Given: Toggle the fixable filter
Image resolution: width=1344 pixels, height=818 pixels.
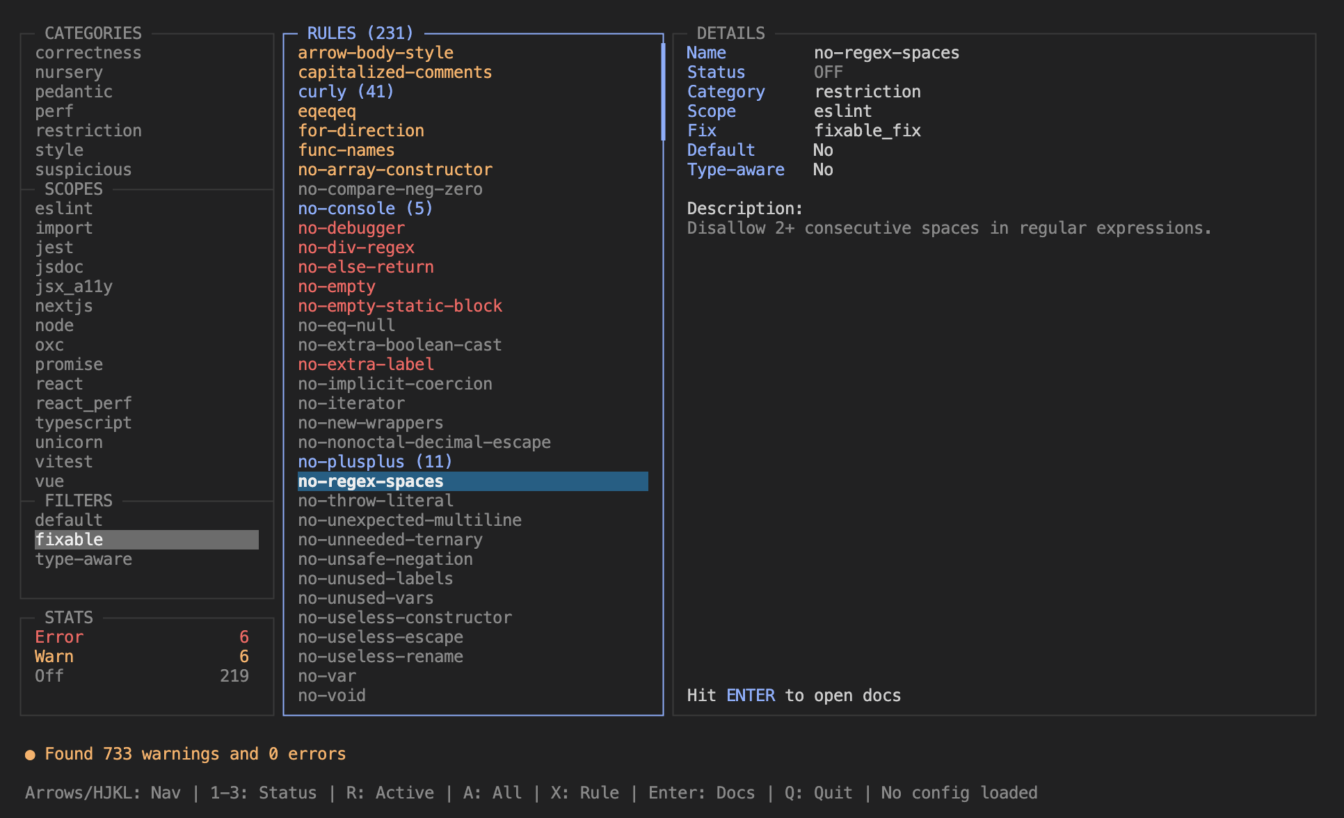Looking at the screenshot, I should click(x=69, y=539).
